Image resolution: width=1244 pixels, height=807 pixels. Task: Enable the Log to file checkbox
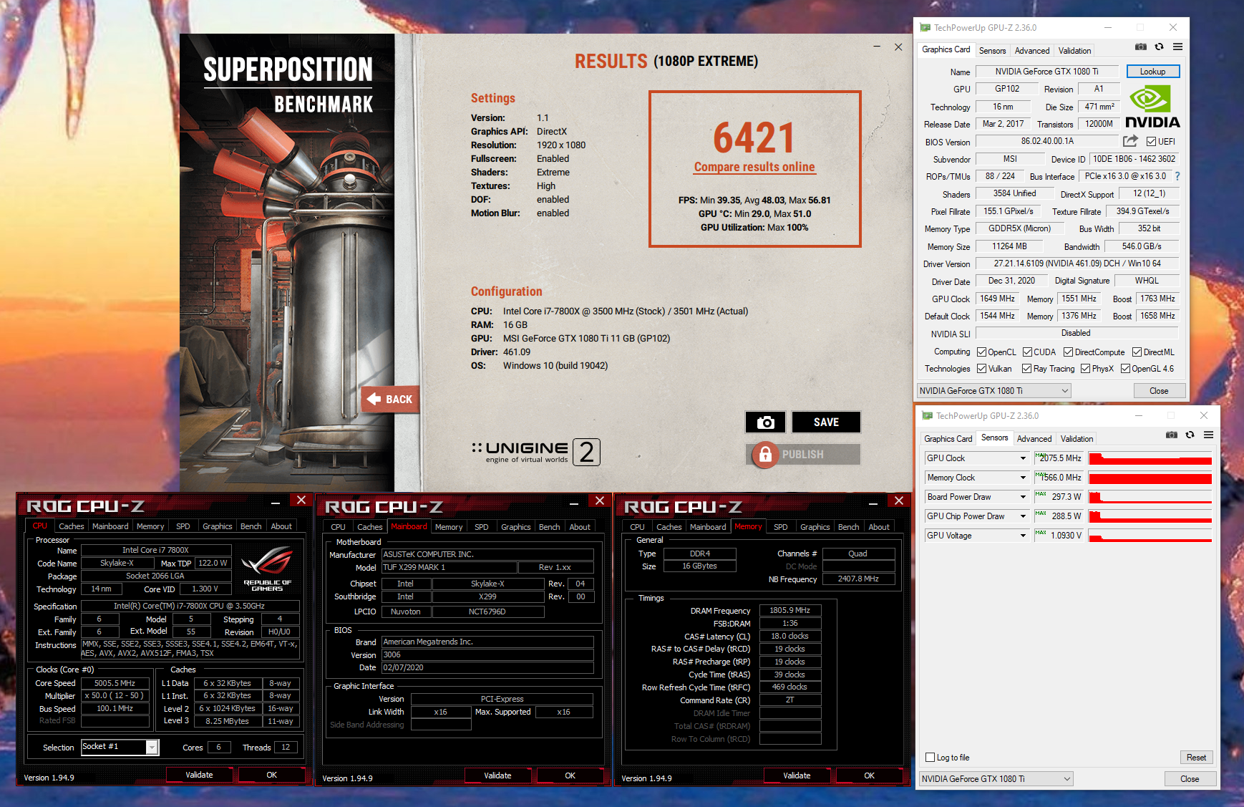(x=930, y=758)
